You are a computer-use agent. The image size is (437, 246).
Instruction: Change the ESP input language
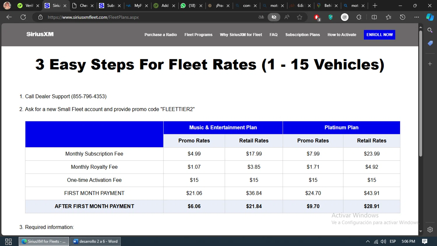click(393, 241)
